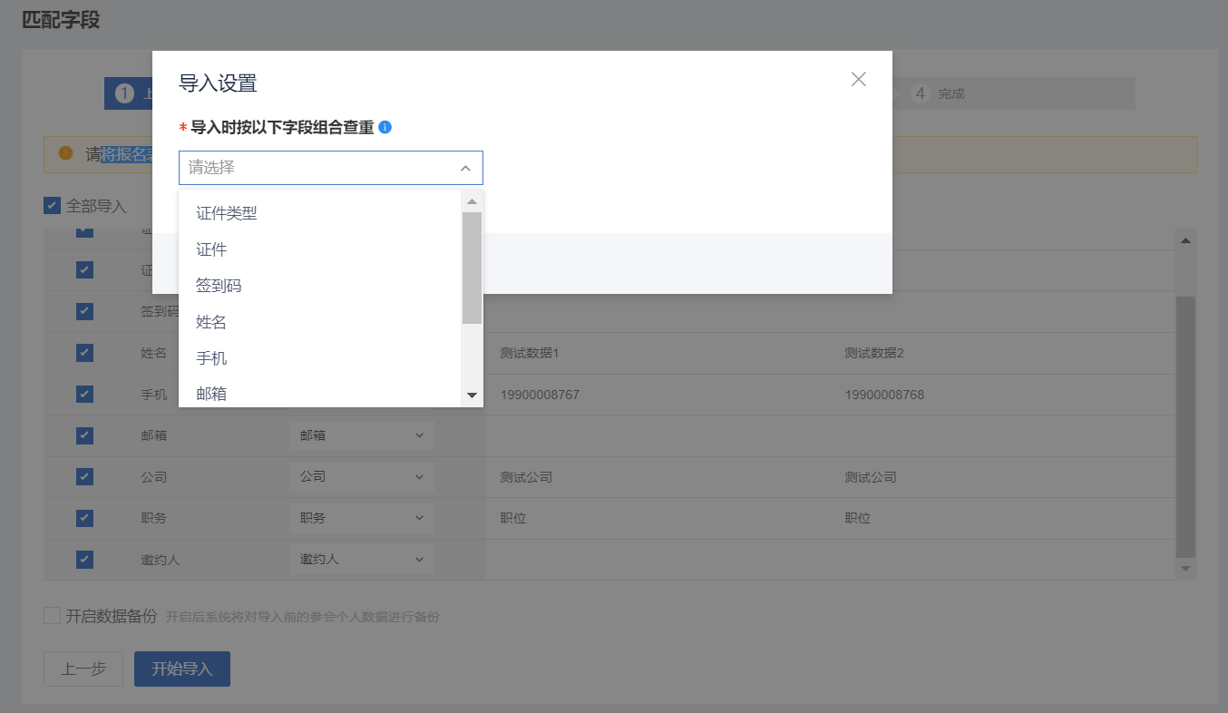
Task: Click the 公司 row label text
Action: 154,476
